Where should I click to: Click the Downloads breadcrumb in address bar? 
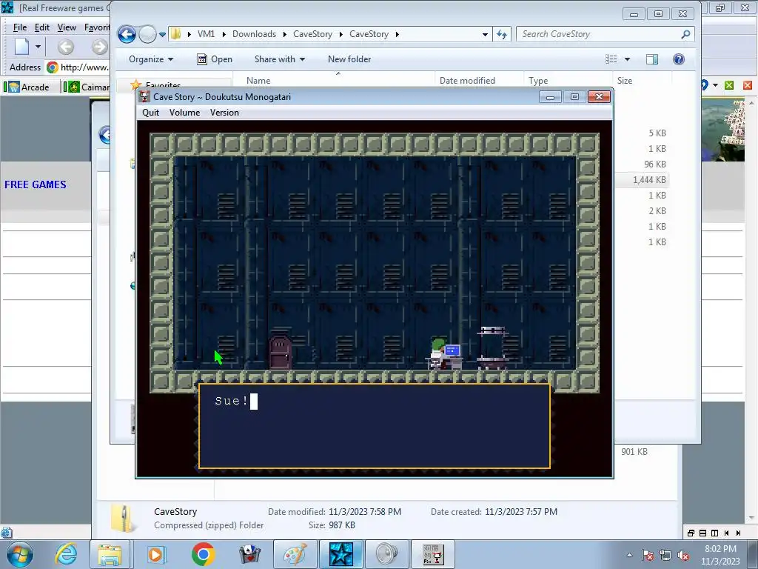coord(255,34)
